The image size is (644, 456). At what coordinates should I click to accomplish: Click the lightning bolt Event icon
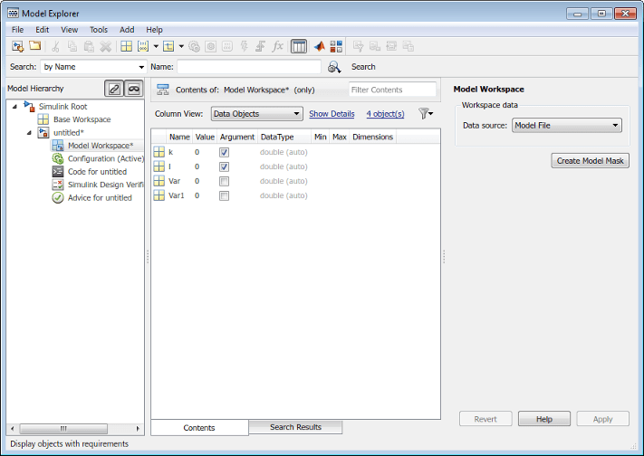pyautogui.click(x=244, y=46)
